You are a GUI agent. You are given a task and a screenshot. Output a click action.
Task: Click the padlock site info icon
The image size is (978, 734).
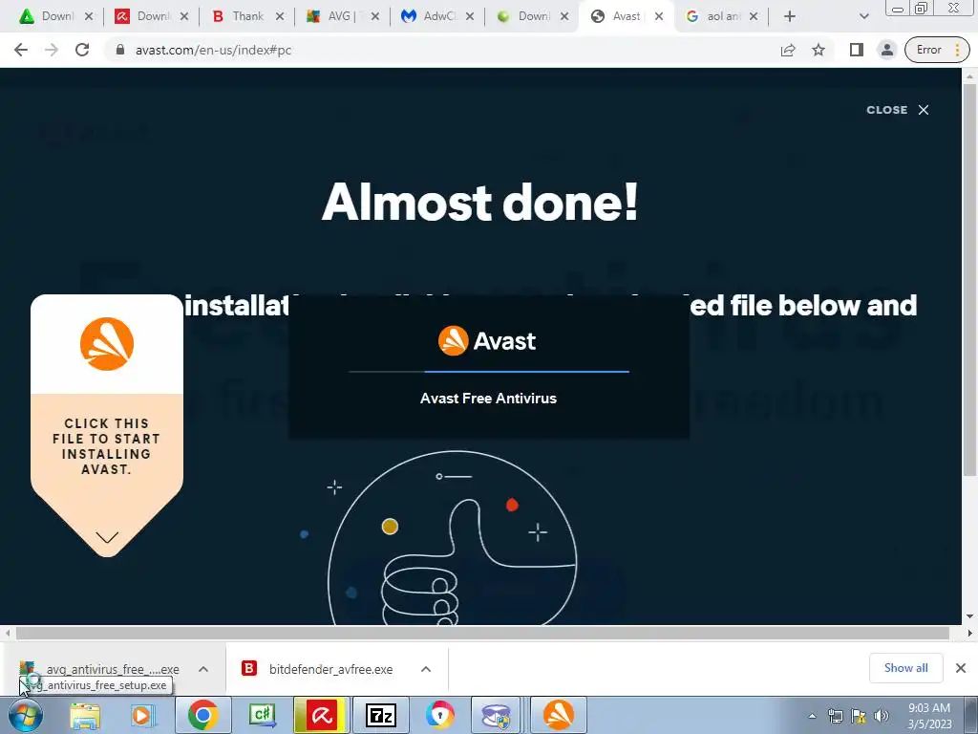click(x=120, y=50)
